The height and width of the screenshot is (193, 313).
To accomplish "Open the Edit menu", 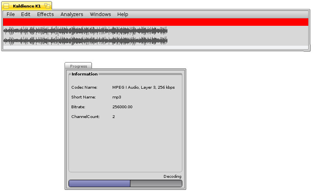I will click(x=25, y=14).
